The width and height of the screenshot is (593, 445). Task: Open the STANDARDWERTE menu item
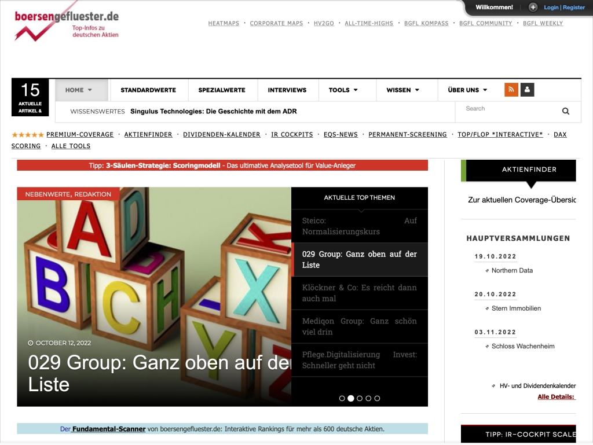(148, 90)
